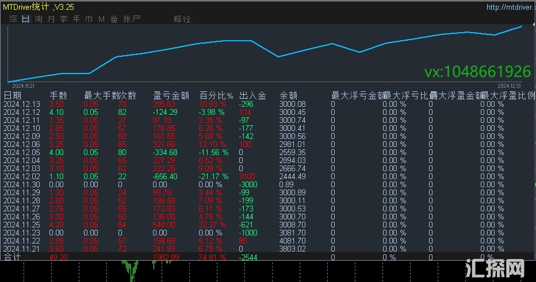Image resolution: width=536 pixels, height=282 pixels.
Task: Switch to the 月 monthly tab
Action: tap(51, 18)
